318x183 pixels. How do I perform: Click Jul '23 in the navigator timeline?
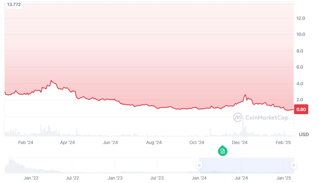pyautogui.click(x=157, y=178)
